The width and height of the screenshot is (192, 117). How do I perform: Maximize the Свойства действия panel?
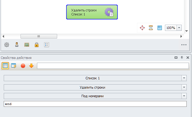176,58
